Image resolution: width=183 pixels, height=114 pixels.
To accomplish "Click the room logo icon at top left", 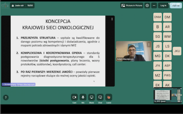I will coord(5,5).
